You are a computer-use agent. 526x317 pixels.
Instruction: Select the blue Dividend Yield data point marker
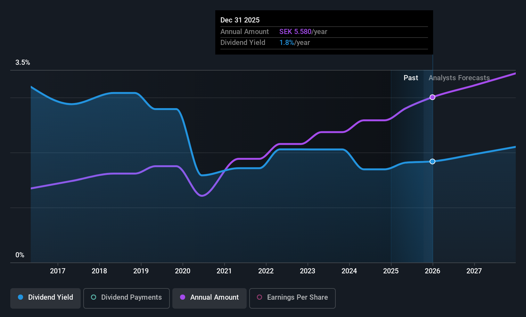point(432,161)
